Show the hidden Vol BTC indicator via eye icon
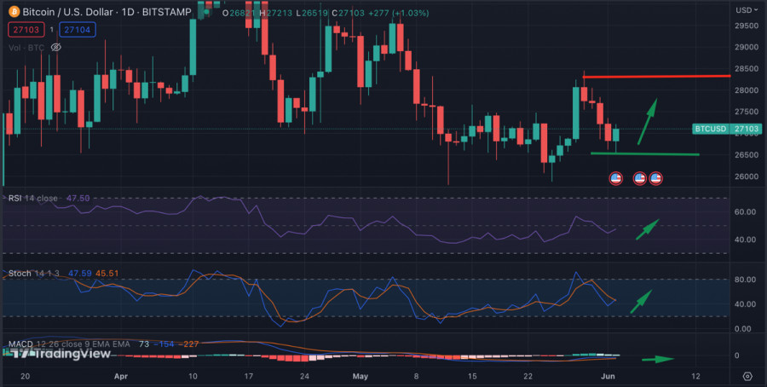Screen dimensions: 767x387 point(55,48)
